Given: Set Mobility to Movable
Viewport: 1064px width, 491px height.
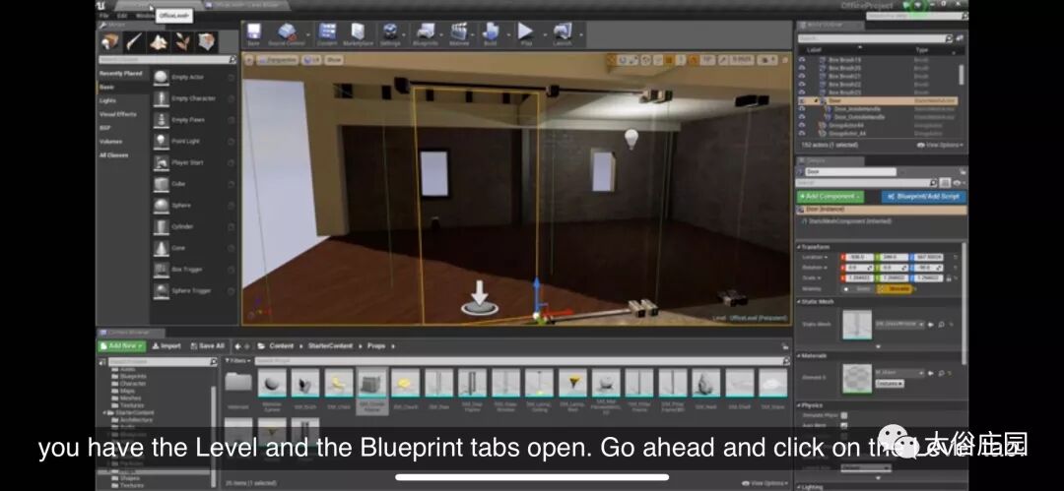Looking at the screenshot, I should point(894,289).
